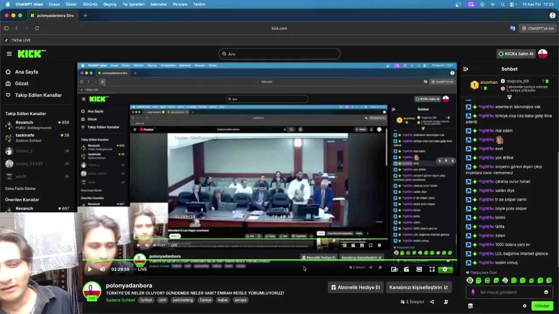The width and height of the screenshot is (559, 314).
Task: Open Takip Edilen Kanallar sidebar link
Action: (34, 95)
